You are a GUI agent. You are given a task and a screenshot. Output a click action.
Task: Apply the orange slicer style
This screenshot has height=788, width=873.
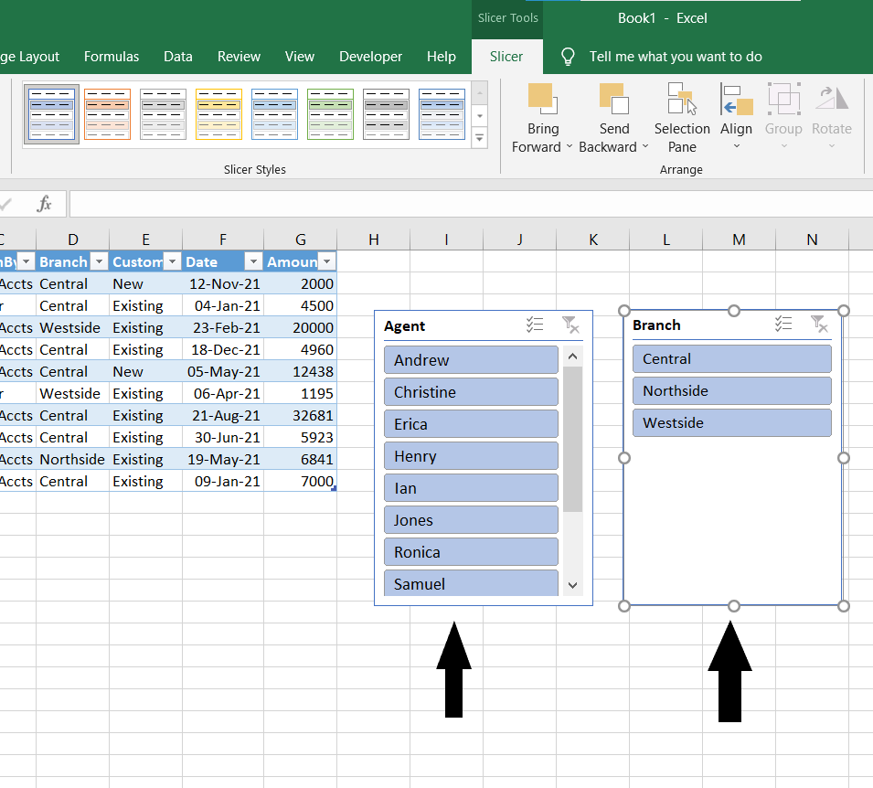click(x=107, y=113)
